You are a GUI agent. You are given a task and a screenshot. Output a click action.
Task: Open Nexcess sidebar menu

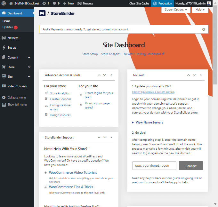pos(17,38)
